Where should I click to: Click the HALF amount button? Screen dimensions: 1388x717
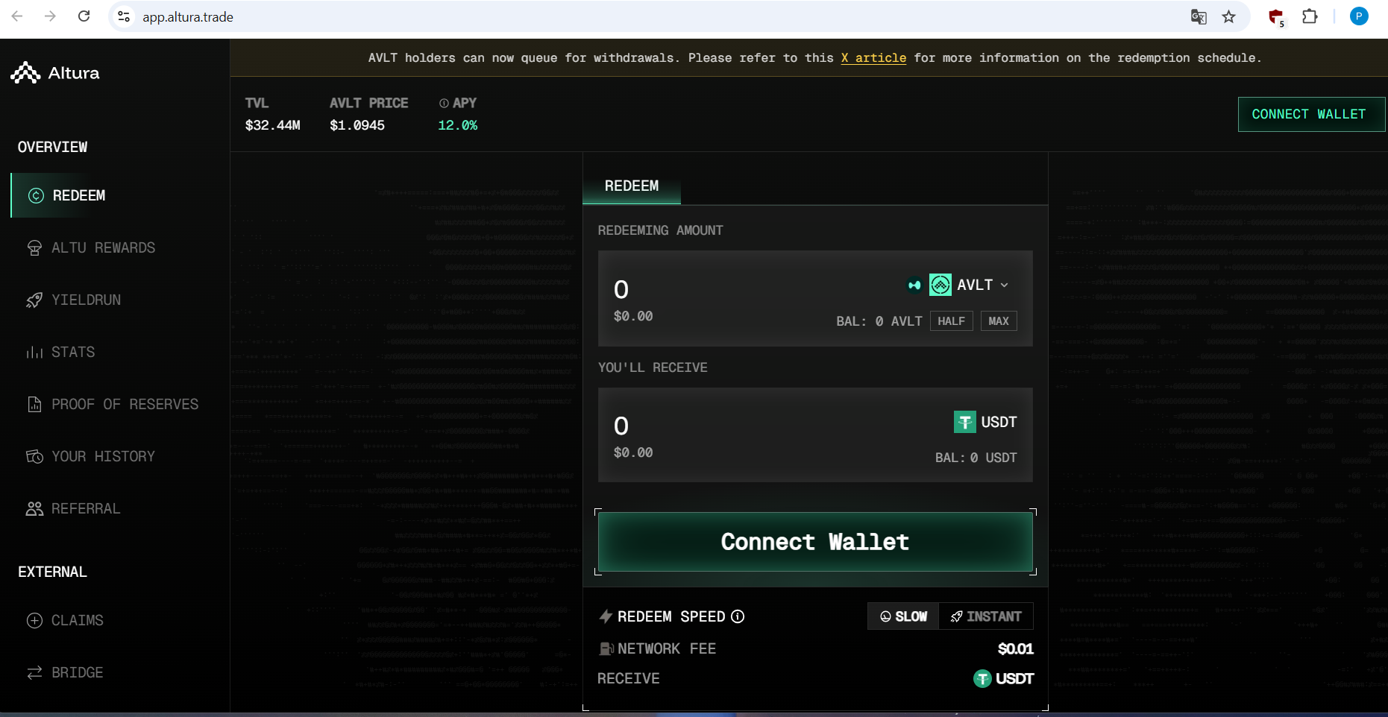pyautogui.click(x=951, y=321)
